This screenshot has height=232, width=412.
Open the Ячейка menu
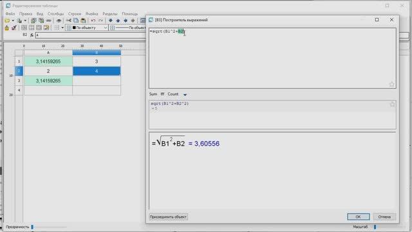click(91, 14)
